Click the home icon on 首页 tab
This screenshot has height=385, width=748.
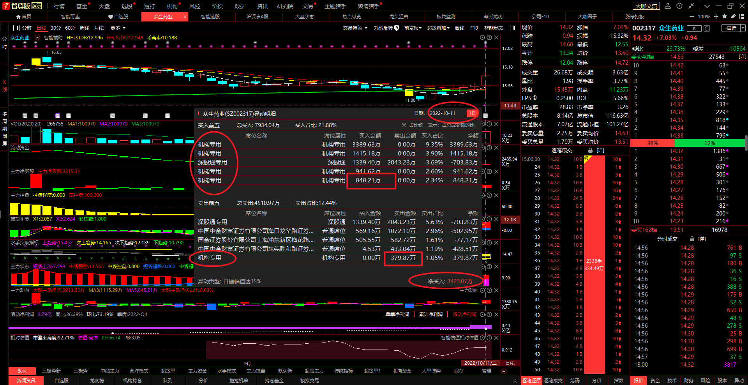point(18,17)
